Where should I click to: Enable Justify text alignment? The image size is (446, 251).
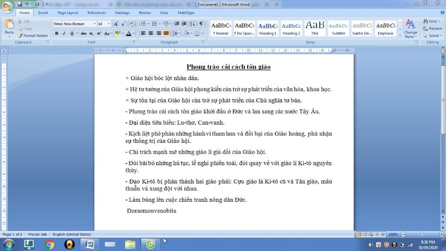pos(166,34)
